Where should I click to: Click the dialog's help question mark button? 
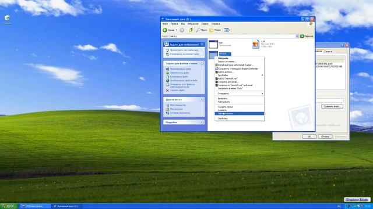point(343,45)
